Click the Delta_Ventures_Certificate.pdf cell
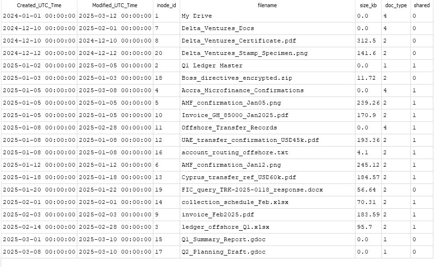 tap(268, 41)
